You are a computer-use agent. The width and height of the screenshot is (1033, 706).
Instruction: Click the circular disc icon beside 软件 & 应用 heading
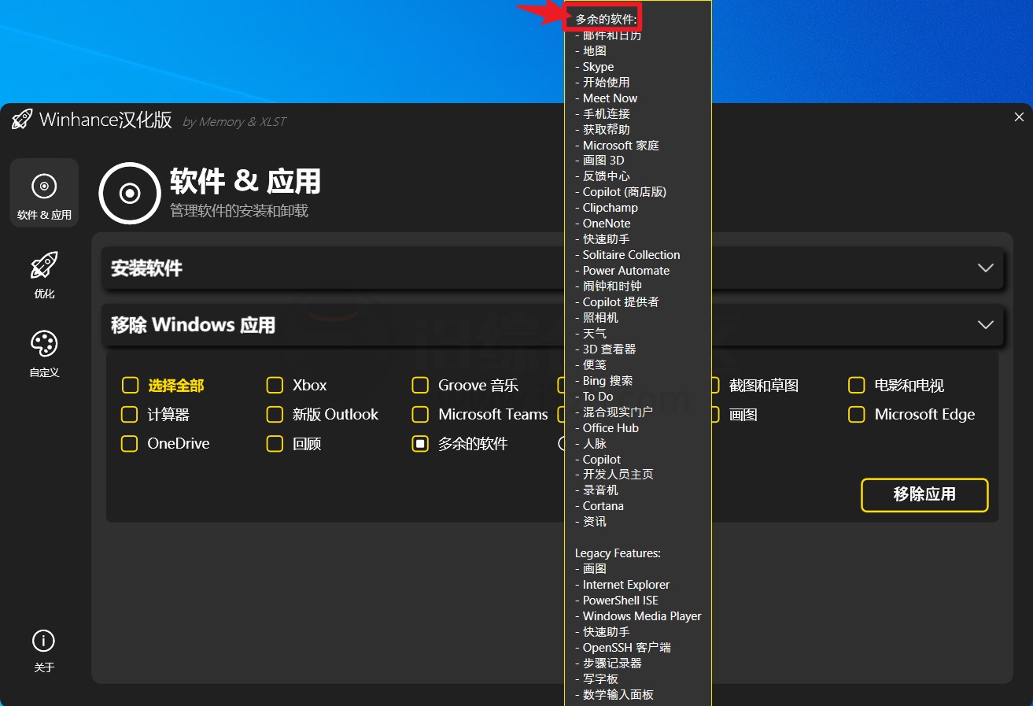tap(129, 193)
